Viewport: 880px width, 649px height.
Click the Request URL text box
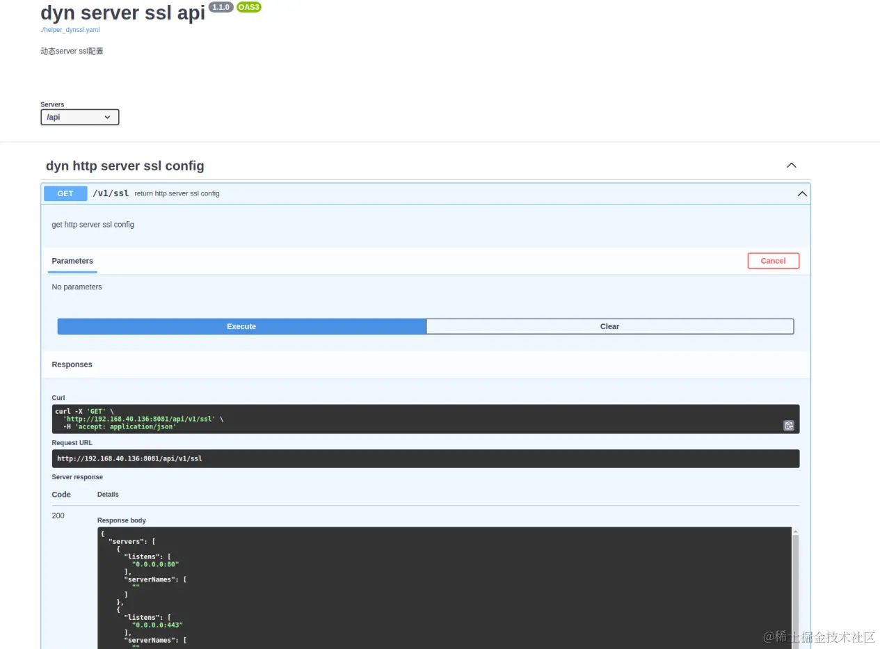click(x=425, y=458)
